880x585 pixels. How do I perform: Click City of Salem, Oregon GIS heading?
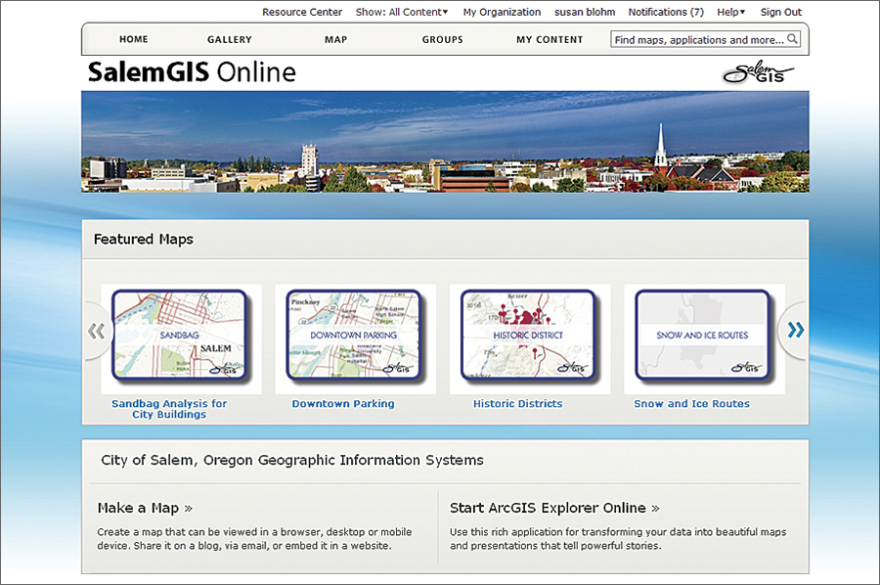click(x=291, y=461)
